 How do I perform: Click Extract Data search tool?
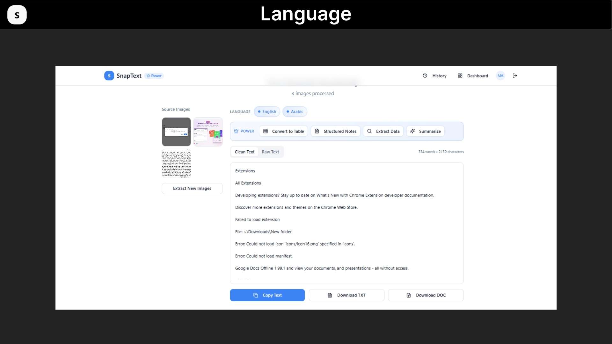(383, 131)
